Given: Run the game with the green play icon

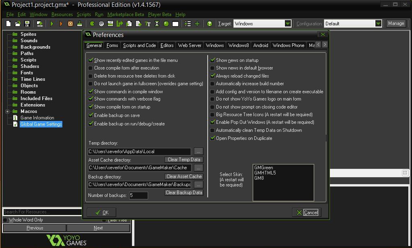Looking at the screenshot, I should pos(51,24).
